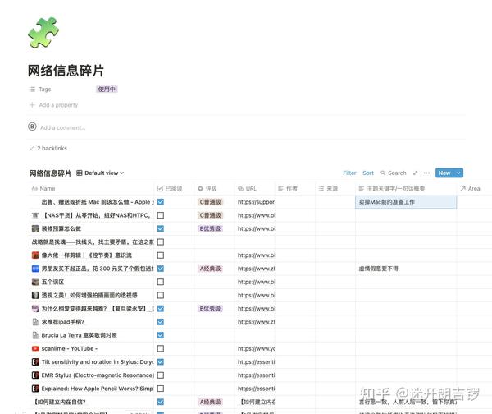Click the table view icon beside Default view
Image resolution: width=492 pixels, height=414 pixels.
(x=80, y=172)
